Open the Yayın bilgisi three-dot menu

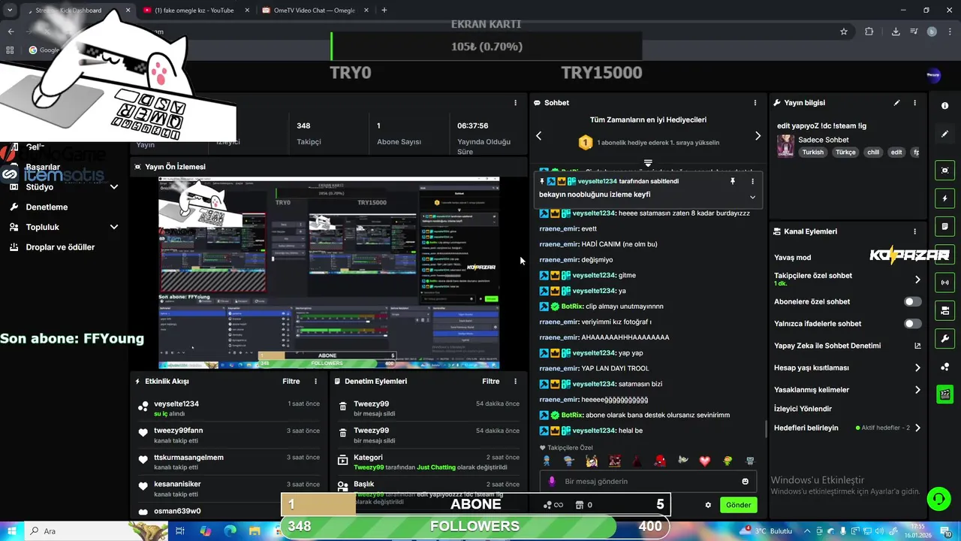click(914, 103)
